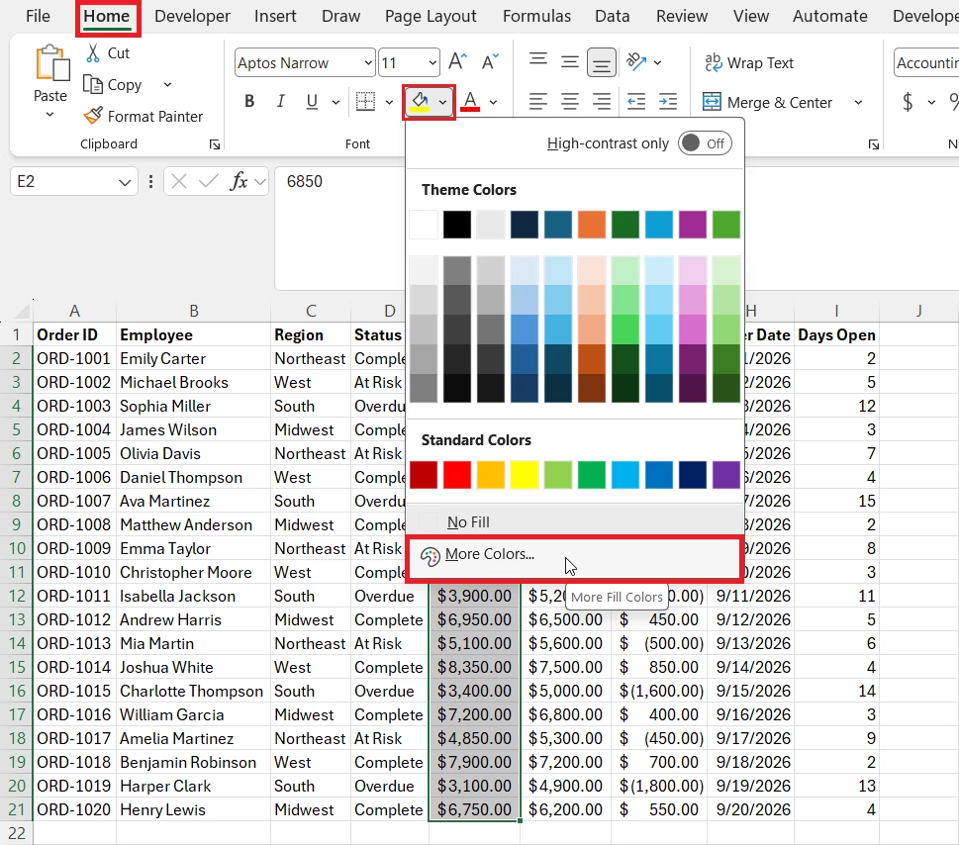
Task: Click the Decrease Indent icon
Action: click(636, 102)
